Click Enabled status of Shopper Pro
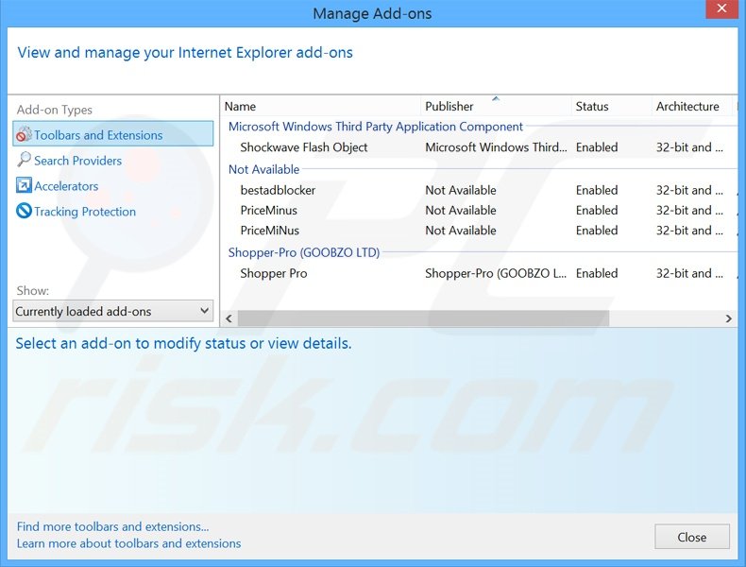The image size is (746, 567). coord(597,273)
